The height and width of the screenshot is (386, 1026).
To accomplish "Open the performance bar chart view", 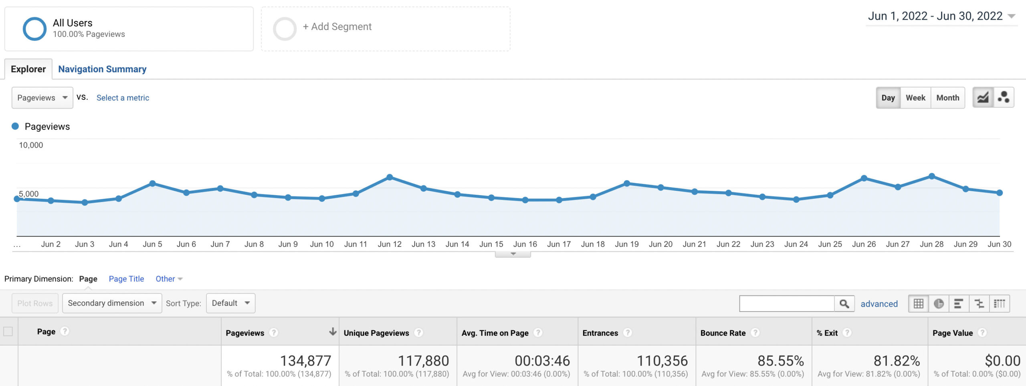I will [x=958, y=304].
